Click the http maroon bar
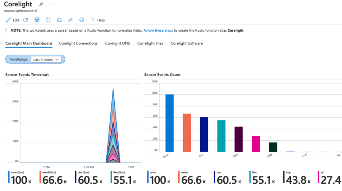The image size is (342, 191). click(239, 139)
